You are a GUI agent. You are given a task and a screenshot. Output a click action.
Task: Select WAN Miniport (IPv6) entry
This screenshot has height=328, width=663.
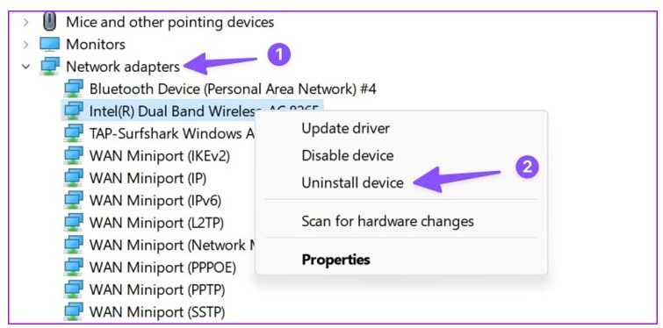(x=155, y=201)
